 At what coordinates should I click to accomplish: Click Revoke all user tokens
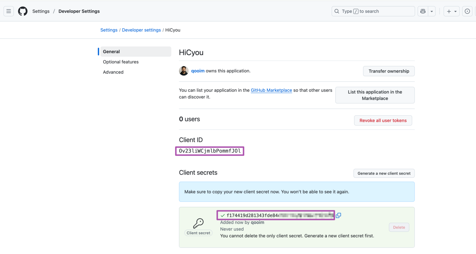pos(383,121)
